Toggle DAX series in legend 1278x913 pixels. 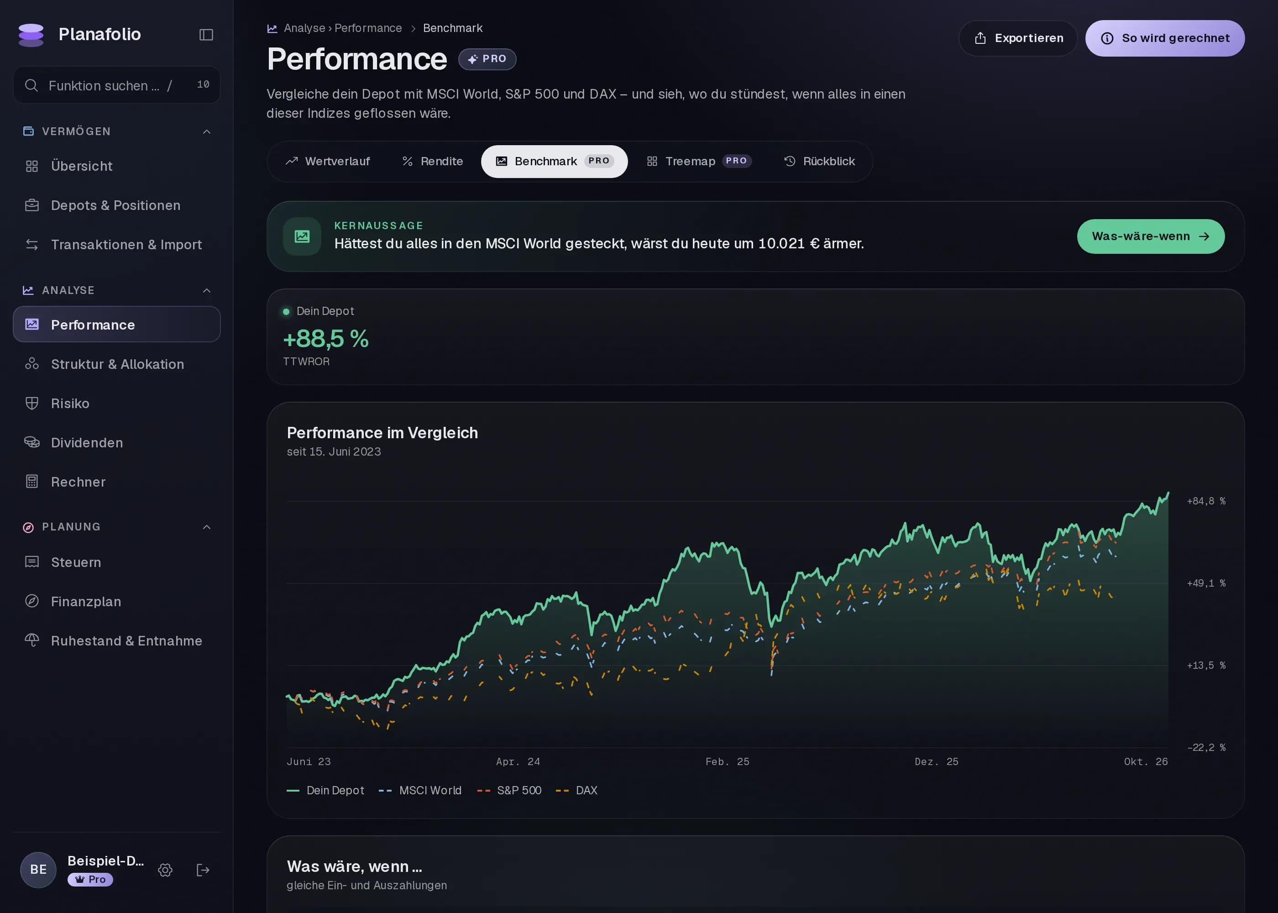coord(576,791)
